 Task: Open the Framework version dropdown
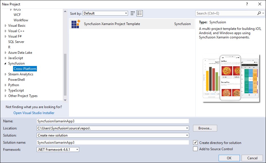[77, 150]
